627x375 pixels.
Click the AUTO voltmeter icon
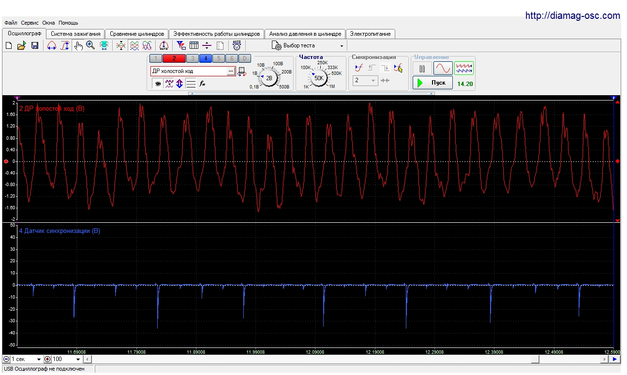click(237, 45)
